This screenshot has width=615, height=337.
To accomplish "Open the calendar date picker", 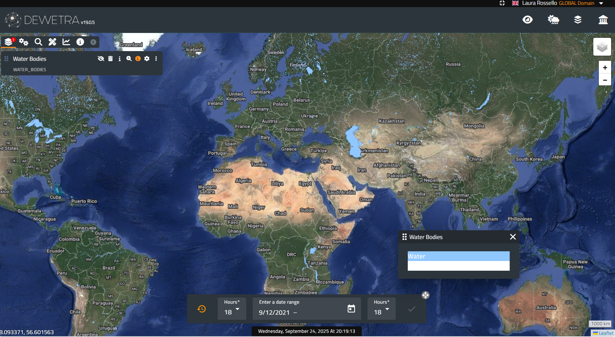I will click(x=351, y=309).
